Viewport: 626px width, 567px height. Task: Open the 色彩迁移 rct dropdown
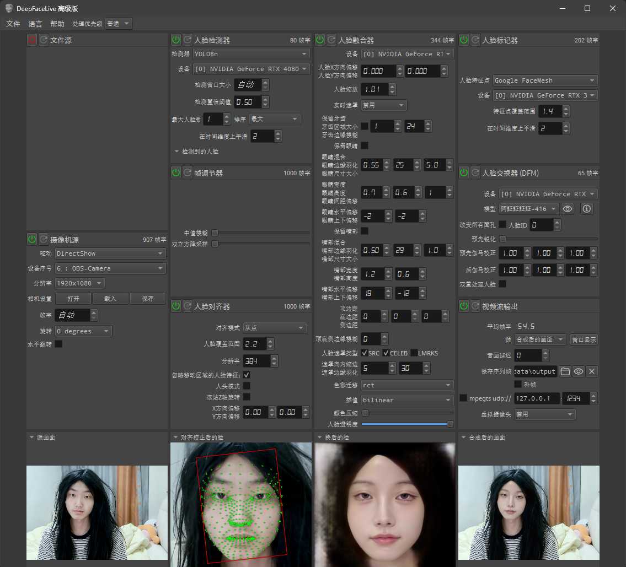407,385
